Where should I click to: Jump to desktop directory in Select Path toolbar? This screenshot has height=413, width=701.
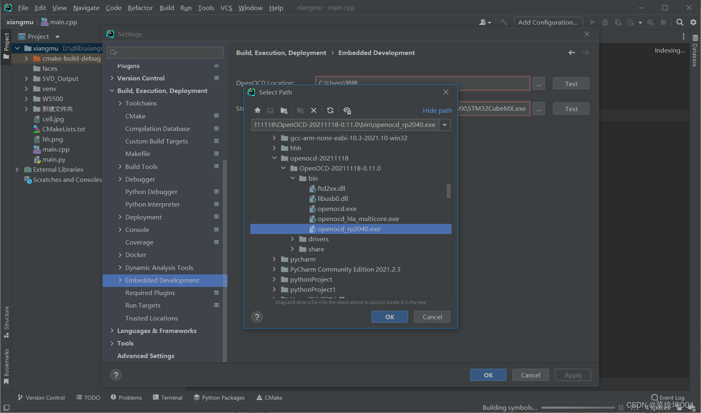click(x=270, y=110)
